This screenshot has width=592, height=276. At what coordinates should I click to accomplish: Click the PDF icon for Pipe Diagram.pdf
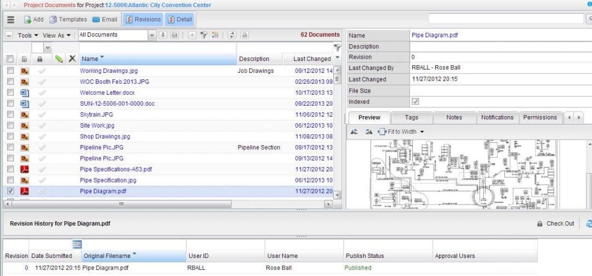[25, 191]
